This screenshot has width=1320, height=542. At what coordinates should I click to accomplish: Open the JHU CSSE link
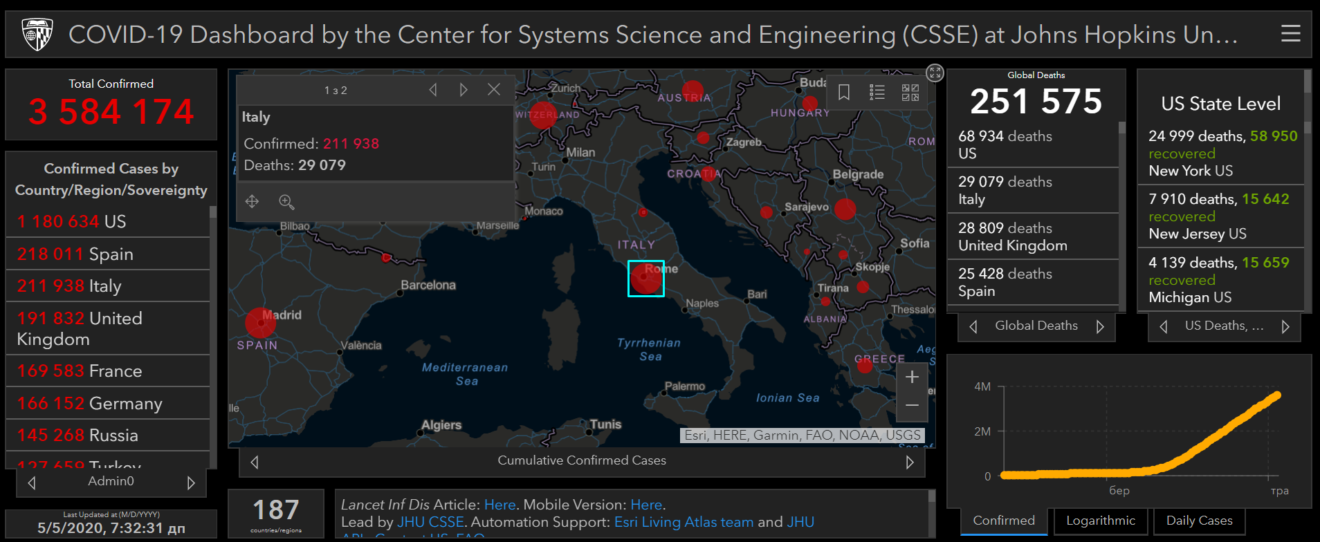pos(430,522)
